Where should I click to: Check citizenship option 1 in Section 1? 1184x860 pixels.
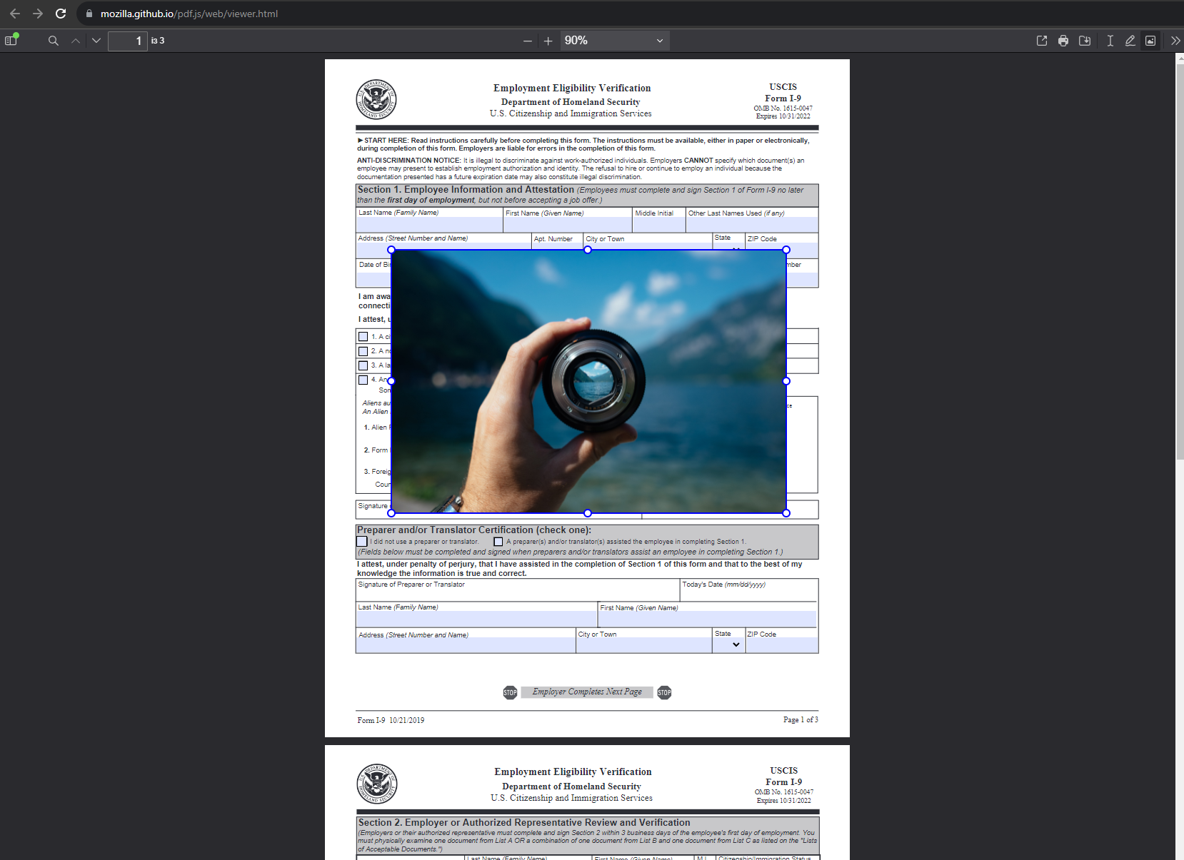click(363, 336)
